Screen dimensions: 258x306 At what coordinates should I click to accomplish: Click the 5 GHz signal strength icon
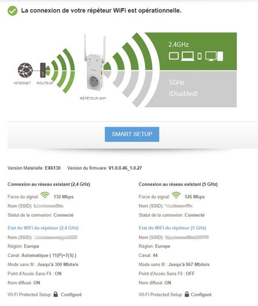pos(176,196)
